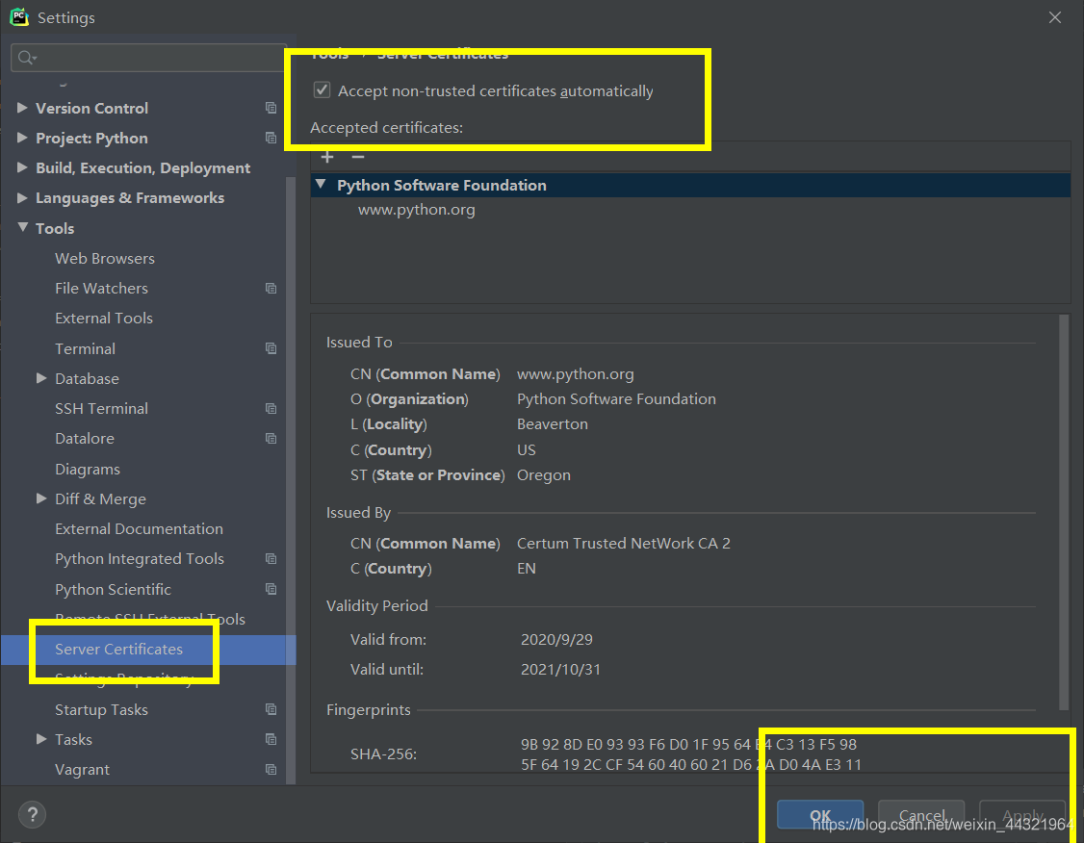Click Beaverton locality value
The height and width of the screenshot is (843, 1084).
553,423
